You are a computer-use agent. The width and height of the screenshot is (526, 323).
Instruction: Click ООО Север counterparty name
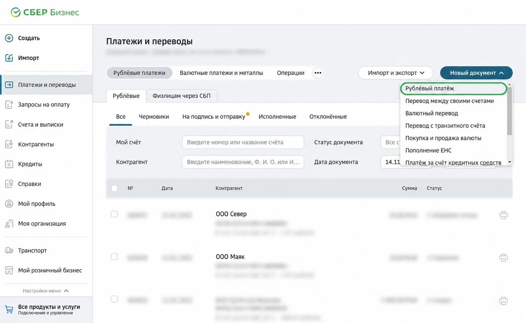[231, 214]
